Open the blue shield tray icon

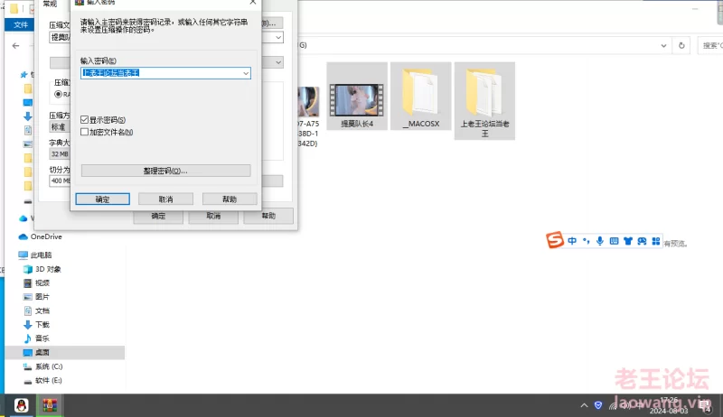coord(598,405)
